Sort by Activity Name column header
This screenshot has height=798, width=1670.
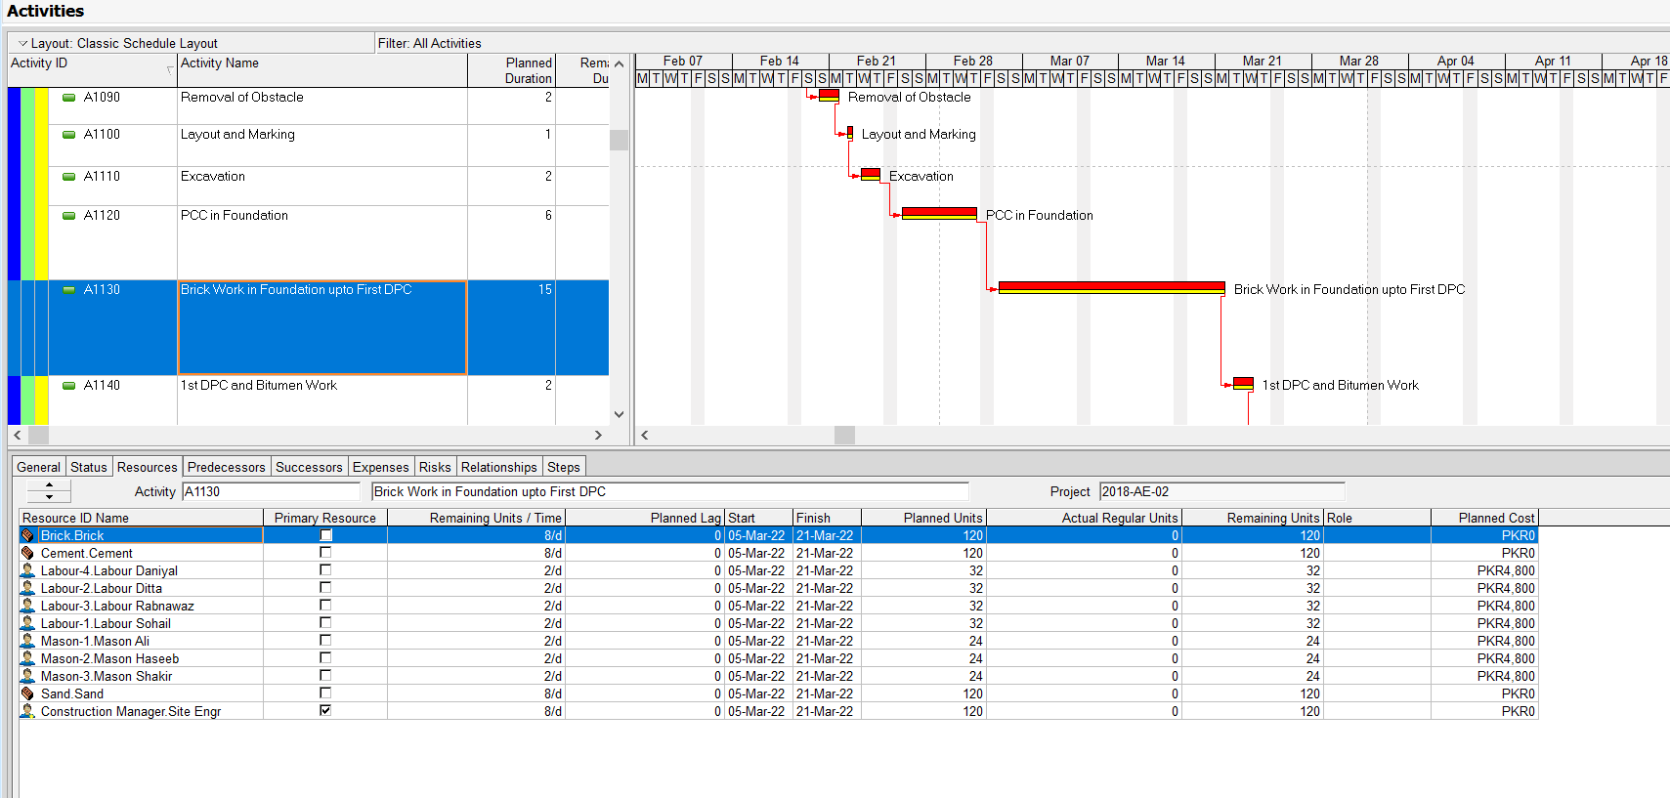tap(322, 70)
